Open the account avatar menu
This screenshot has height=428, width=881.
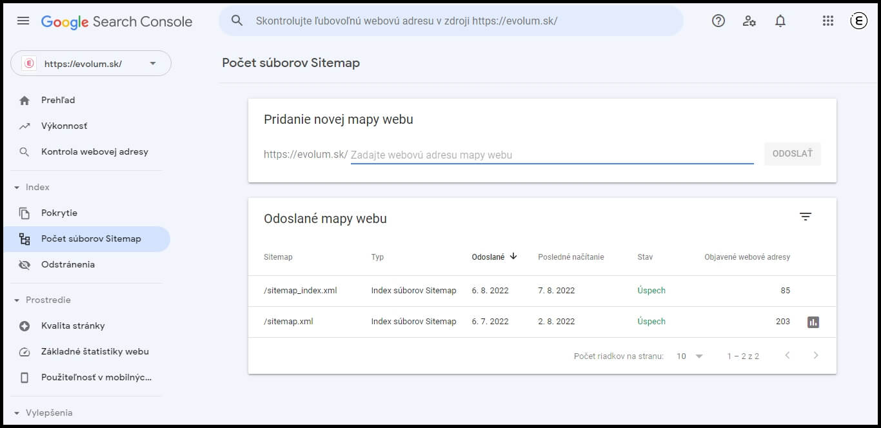(858, 21)
